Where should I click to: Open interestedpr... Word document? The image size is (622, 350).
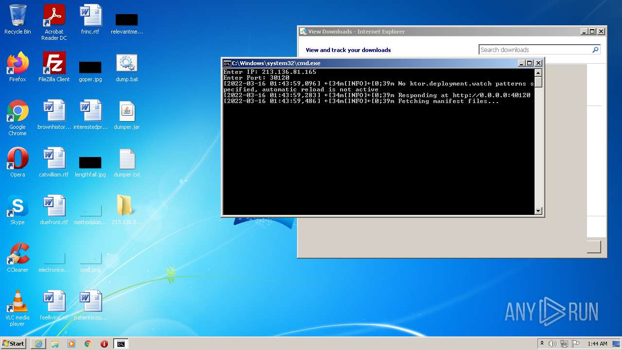coord(90,115)
